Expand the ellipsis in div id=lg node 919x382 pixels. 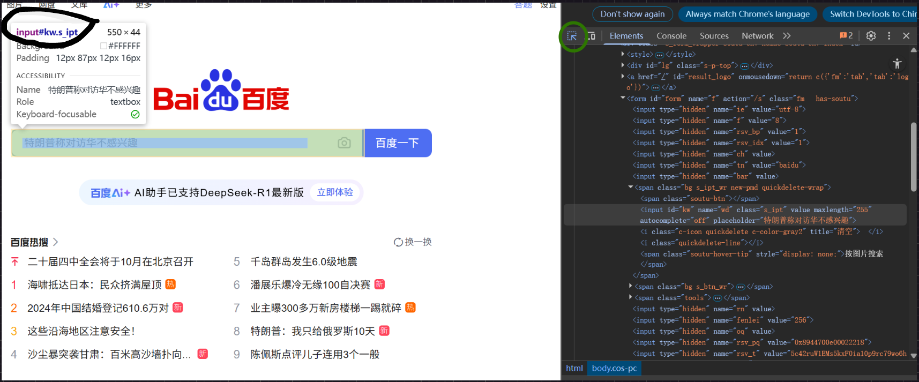click(x=744, y=66)
